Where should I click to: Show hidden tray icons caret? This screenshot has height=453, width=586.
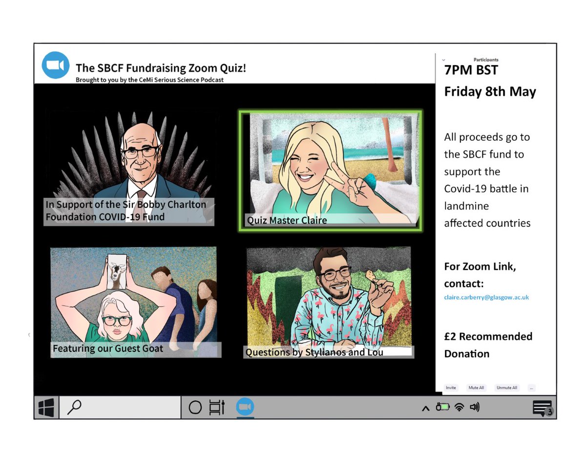tap(425, 408)
